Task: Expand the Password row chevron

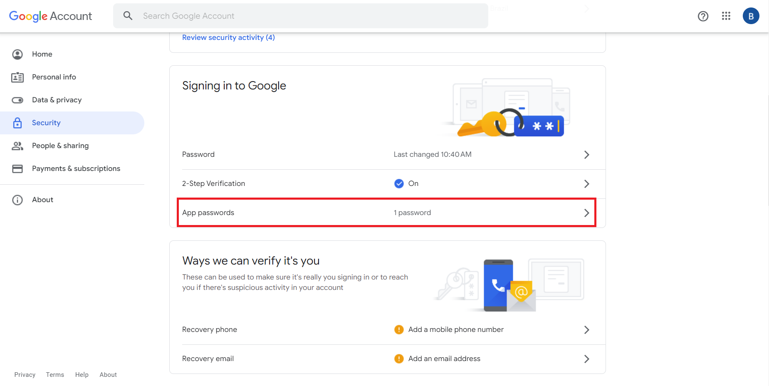Action: click(586, 155)
